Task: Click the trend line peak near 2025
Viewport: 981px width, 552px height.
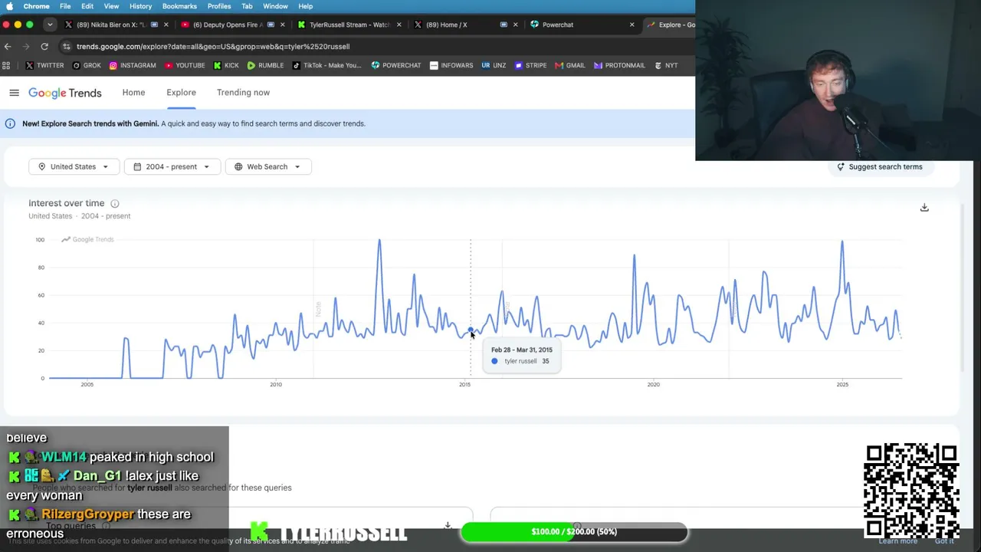Action: (x=842, y=243)
